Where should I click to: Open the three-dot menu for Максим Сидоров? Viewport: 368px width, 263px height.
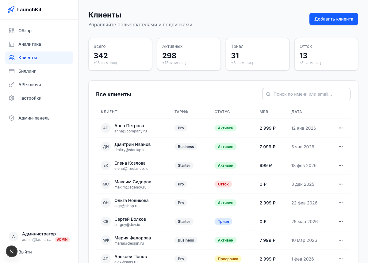340,184
